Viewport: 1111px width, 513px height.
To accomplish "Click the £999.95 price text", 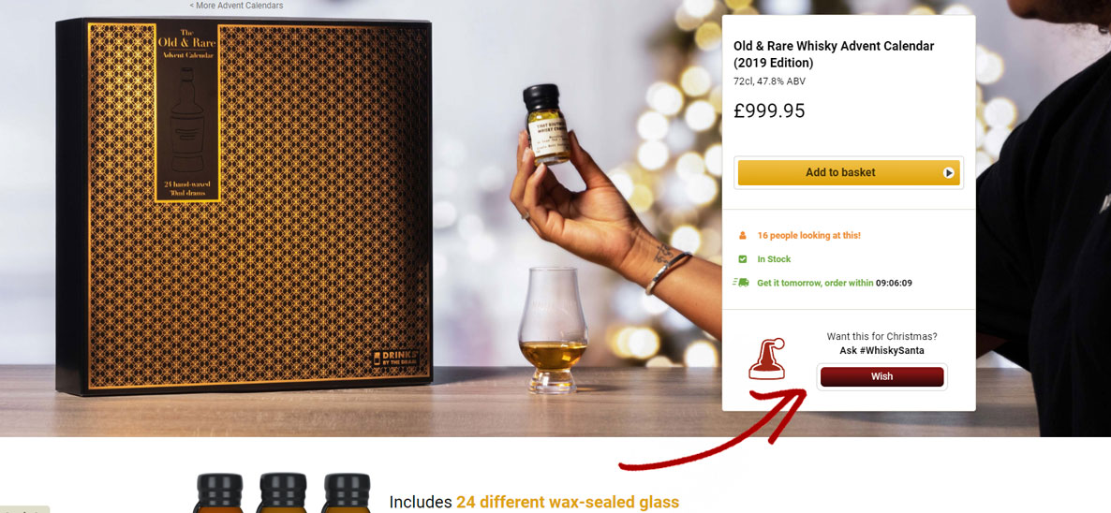I will point(769,111).
